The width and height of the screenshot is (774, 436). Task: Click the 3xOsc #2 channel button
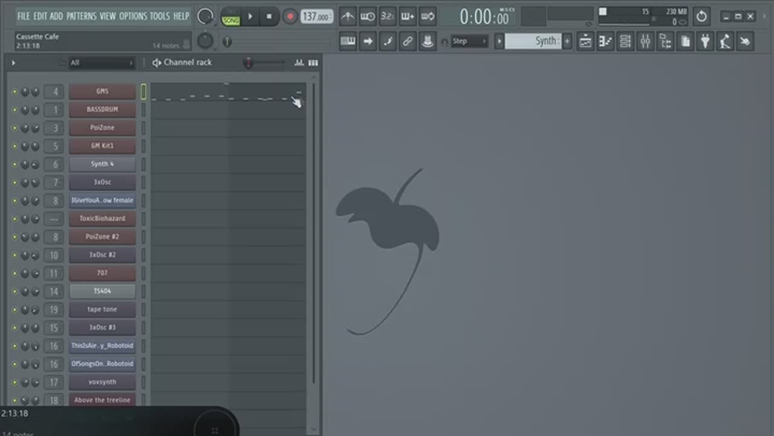coord(102,255)
